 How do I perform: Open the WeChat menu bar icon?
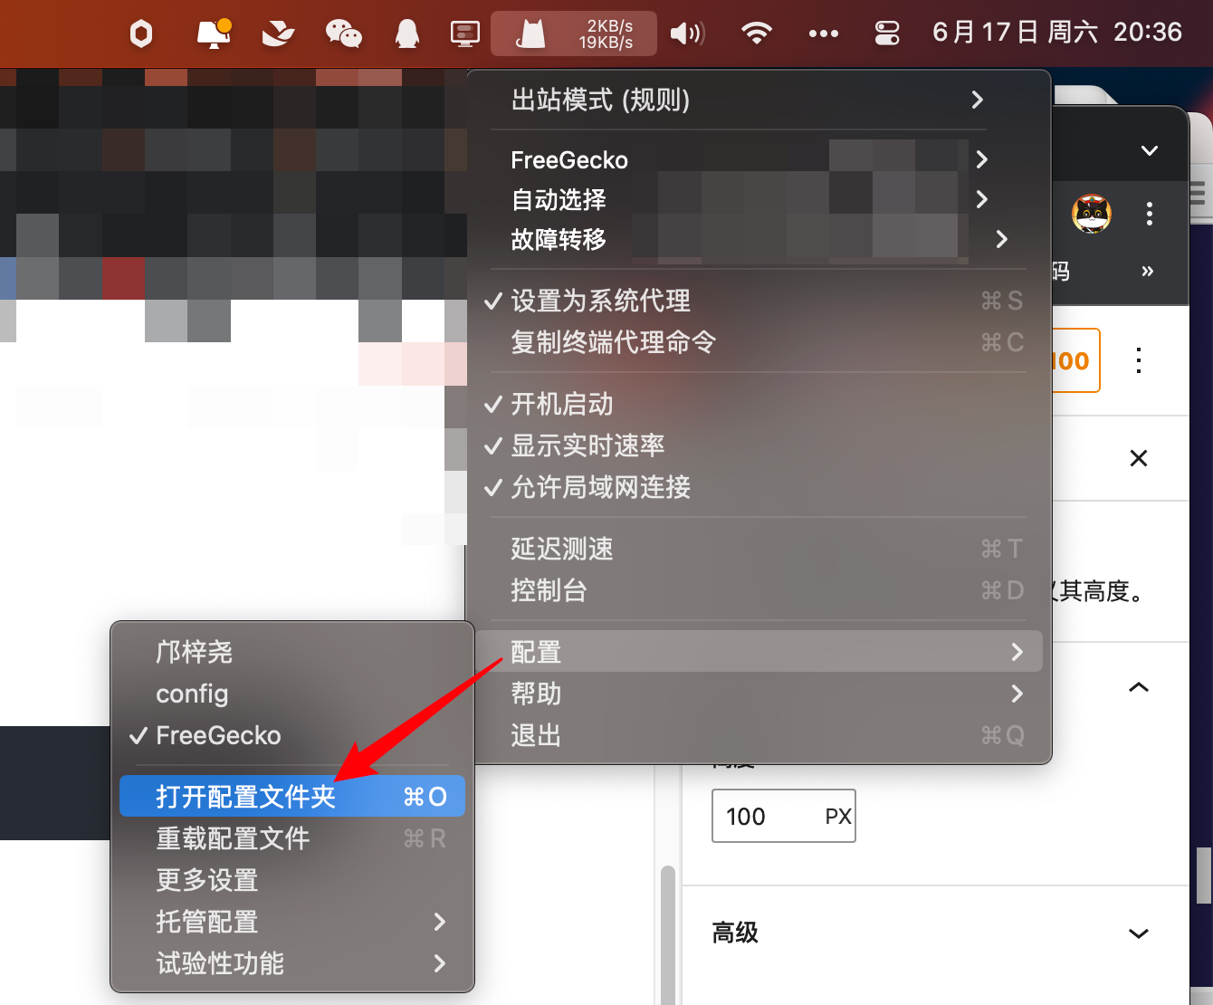(344, 34)
